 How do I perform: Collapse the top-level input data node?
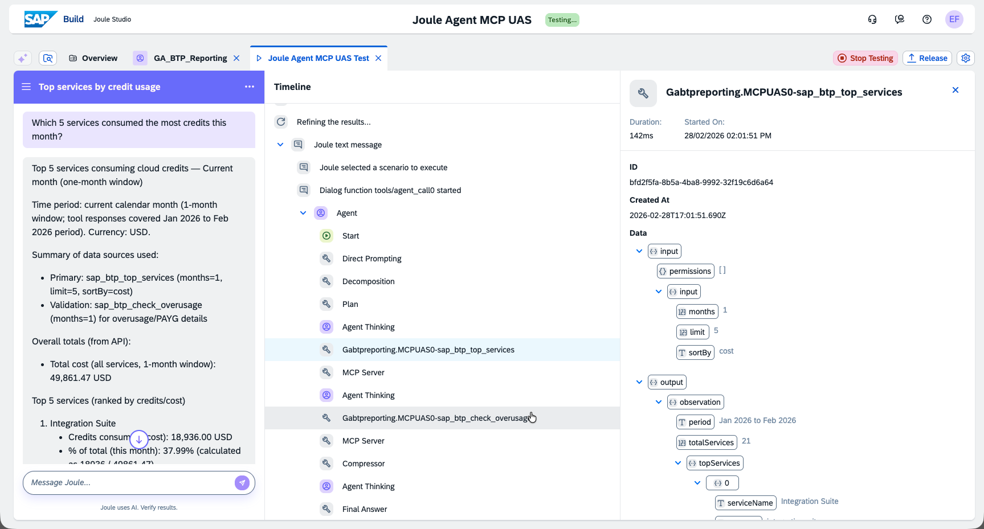coord(639,251)
